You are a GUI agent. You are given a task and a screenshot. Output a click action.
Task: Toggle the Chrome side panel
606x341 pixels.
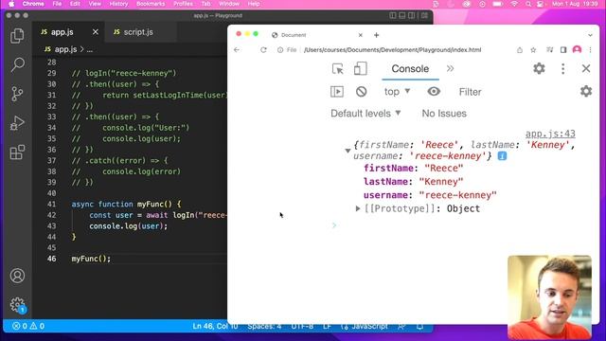point(563,50)
